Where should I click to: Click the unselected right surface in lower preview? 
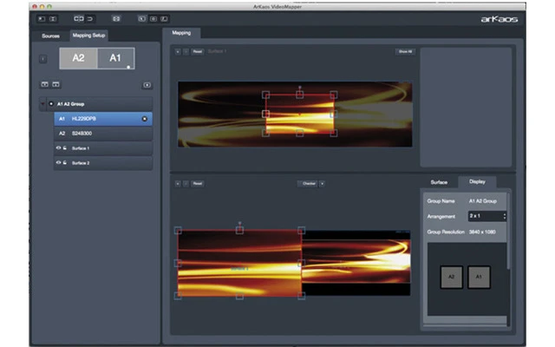click(356, 261)
